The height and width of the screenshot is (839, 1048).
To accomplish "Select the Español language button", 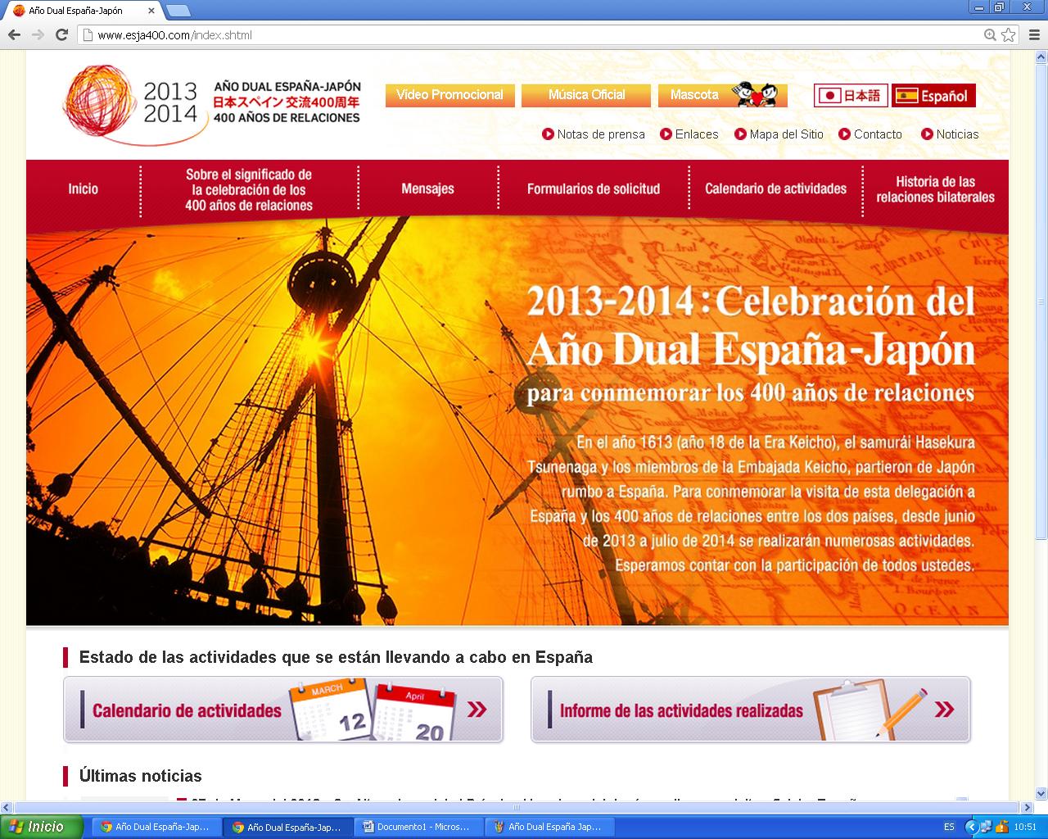I will tap(933, 96).
